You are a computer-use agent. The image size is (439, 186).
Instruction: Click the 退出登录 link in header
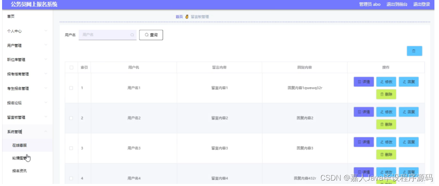pos(422,4)
